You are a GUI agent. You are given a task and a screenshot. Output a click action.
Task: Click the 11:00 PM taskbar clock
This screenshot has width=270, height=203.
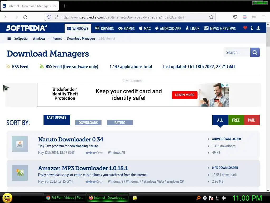point(247,198)
